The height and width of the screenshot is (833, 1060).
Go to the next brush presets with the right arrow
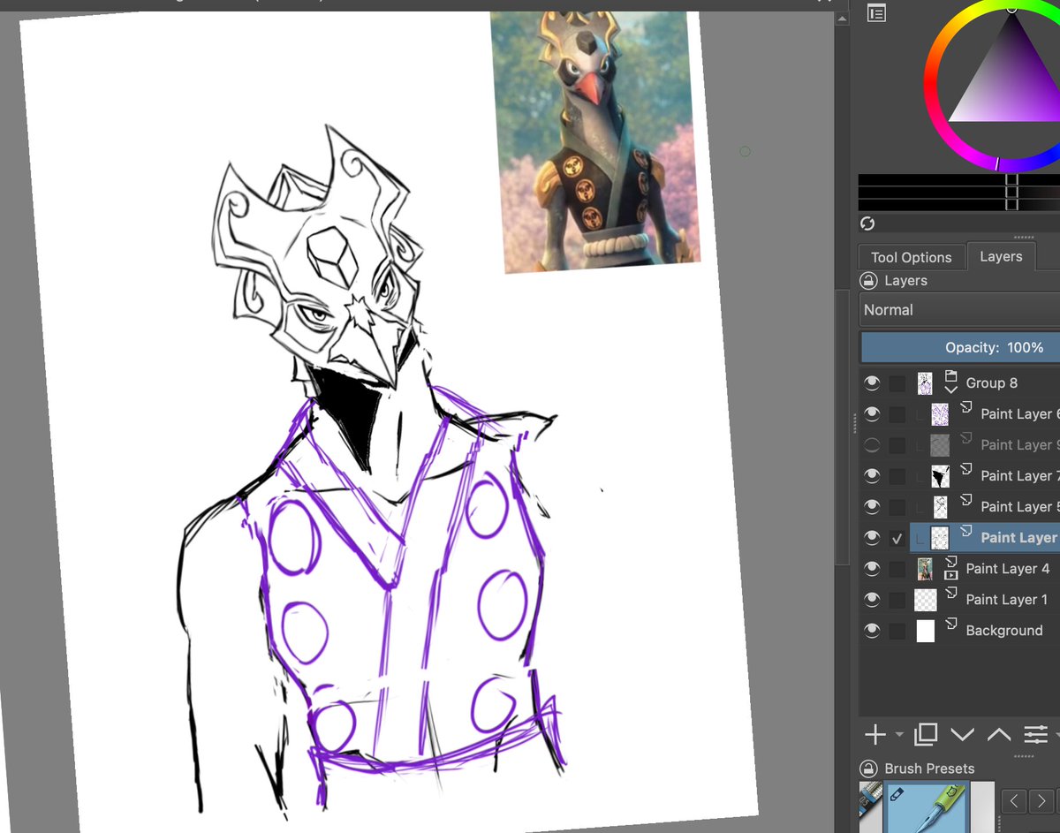pos(1042,801)
